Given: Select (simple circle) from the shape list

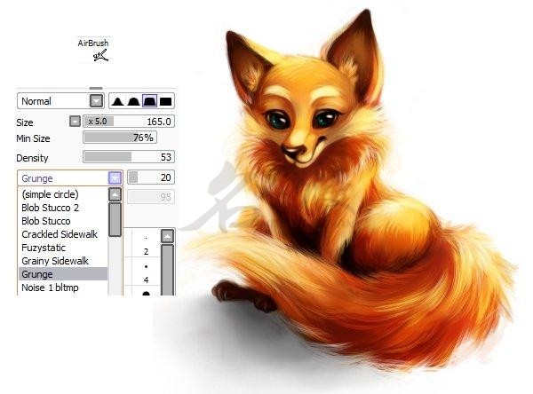Looking at the screenshot, I should [x=51, y=193].
